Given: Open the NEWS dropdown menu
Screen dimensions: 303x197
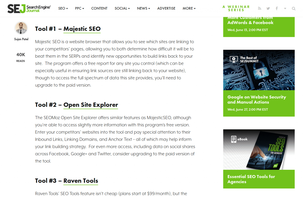Looking at the screenshot, I should coord(144,9).
